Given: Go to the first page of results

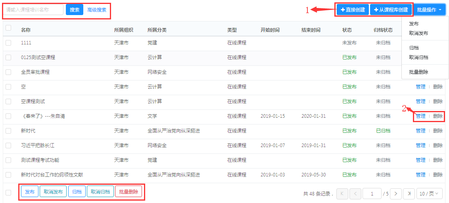Looking at the screenshot, I should tap(342, 193).
